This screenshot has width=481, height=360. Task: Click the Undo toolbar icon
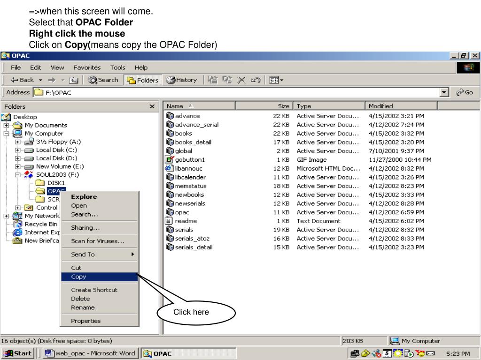256,80
